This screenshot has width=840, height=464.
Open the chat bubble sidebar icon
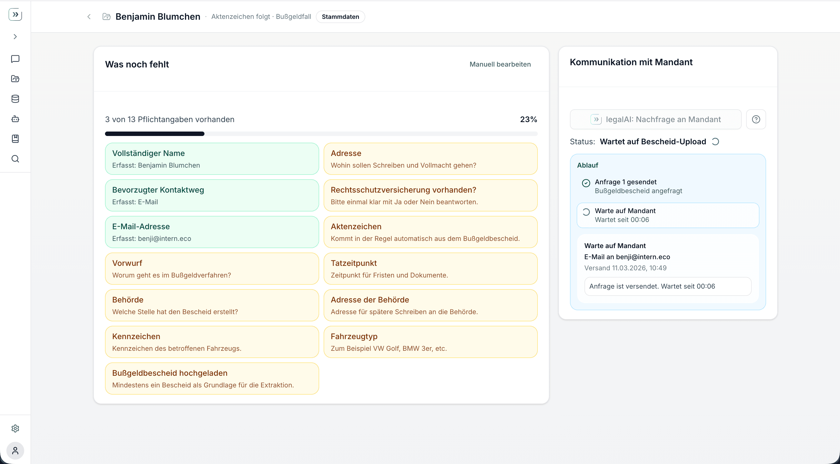[x=15, y=59]
